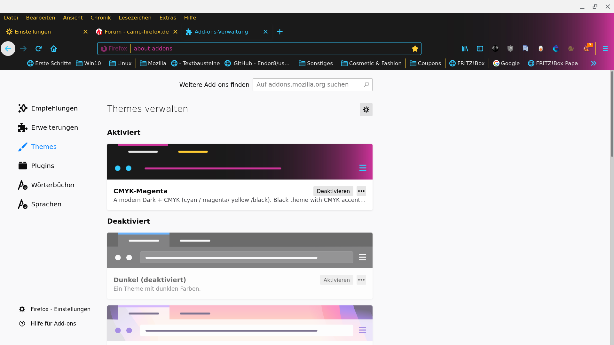Open the Hilfe für Add-ons link
Viewport: 614px width, 345px height.
(53, 324)
